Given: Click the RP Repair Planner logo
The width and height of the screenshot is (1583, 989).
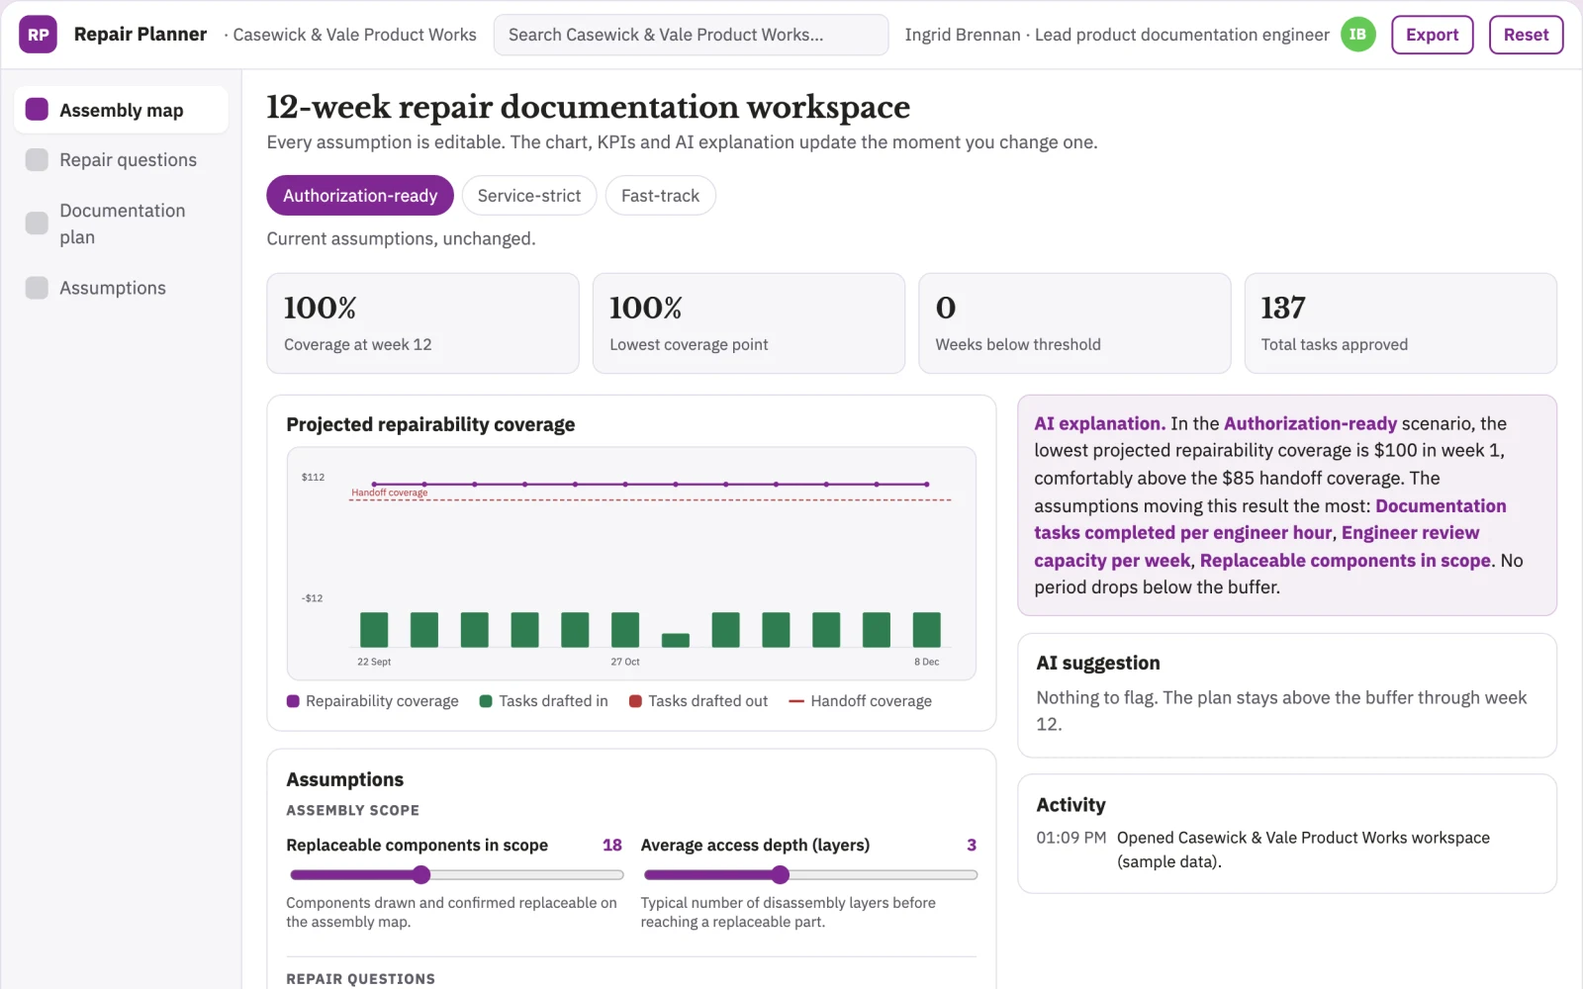Looking at the screenshot, I should click(38, 35).
